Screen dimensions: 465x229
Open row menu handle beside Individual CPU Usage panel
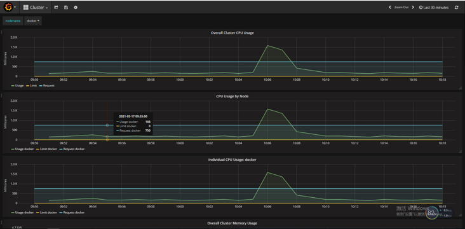1,159
